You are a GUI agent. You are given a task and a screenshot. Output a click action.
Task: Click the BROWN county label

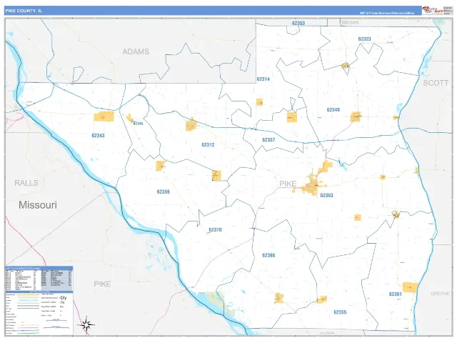pyautogui.click(x=350, y=22)
